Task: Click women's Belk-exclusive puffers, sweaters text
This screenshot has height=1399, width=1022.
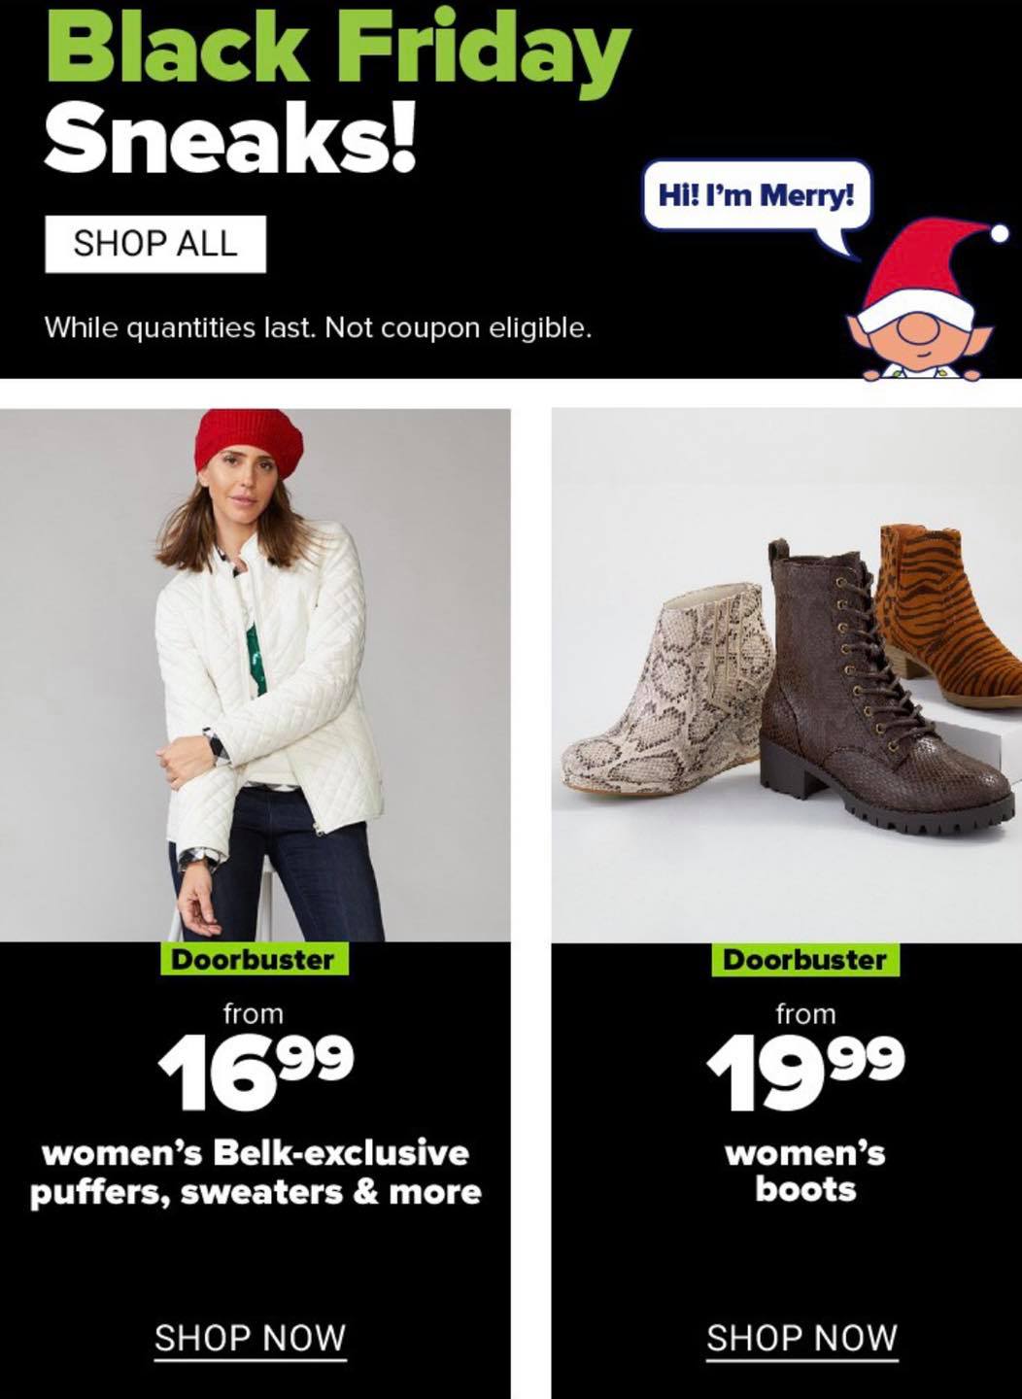Action: click(255, 1173)
